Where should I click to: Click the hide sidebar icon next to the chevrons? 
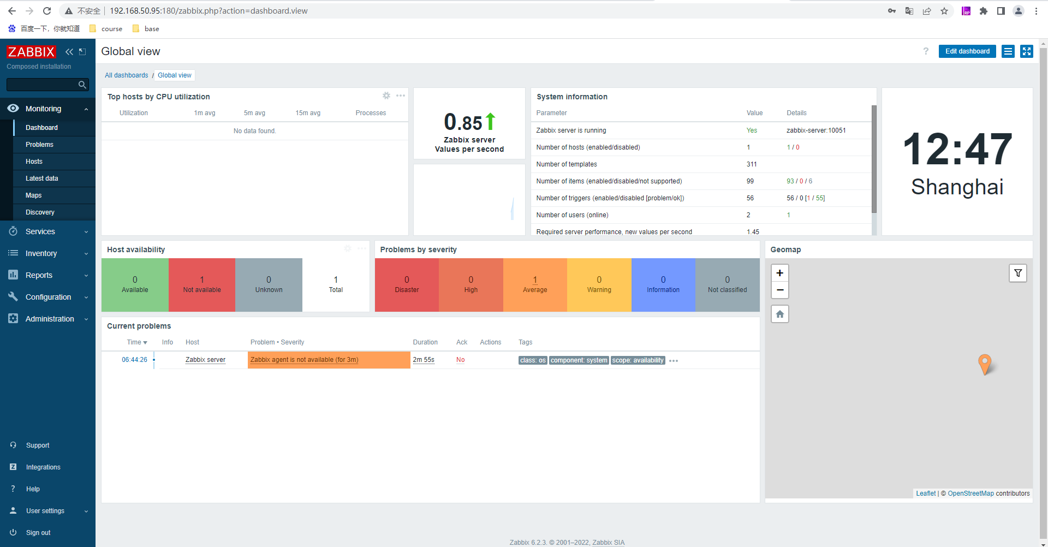coord(82,52)
